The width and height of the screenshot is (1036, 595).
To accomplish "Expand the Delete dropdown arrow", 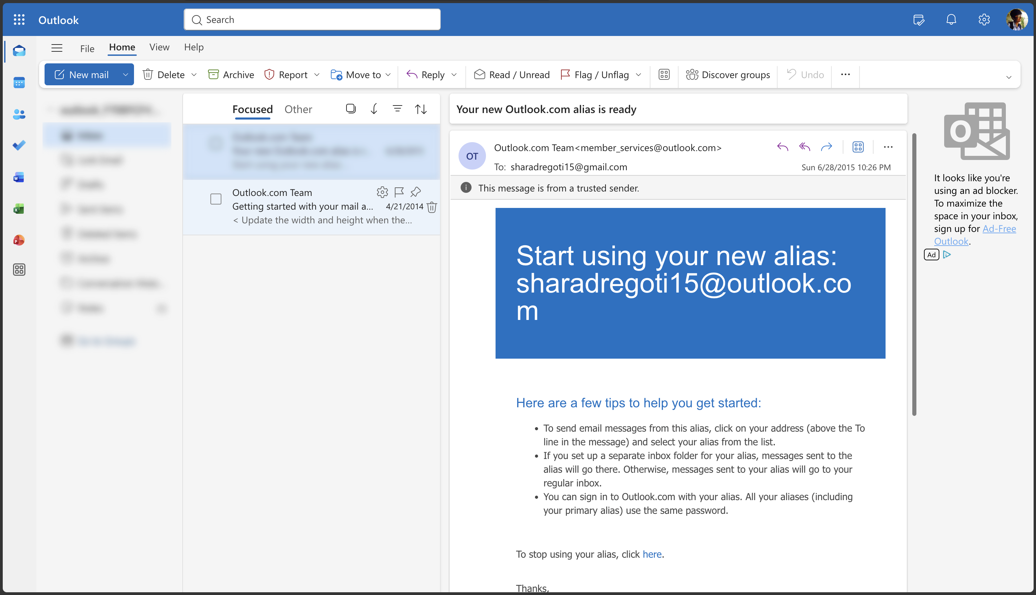I will click(194, 74).
